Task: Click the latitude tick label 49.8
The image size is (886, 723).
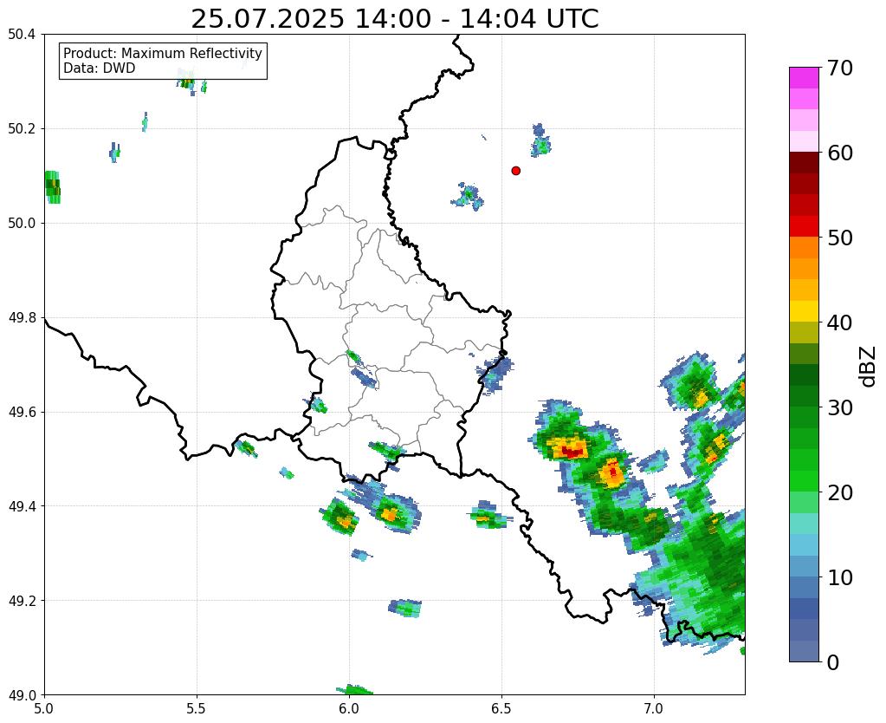Action: [22, 318]
